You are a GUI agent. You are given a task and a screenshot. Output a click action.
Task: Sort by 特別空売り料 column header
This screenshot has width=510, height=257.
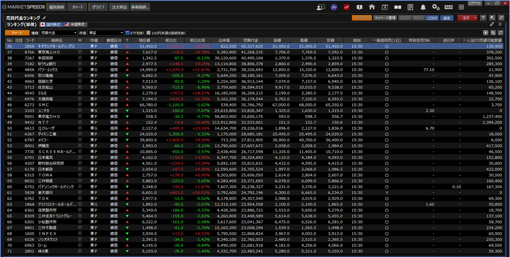[x=419, y=40]
